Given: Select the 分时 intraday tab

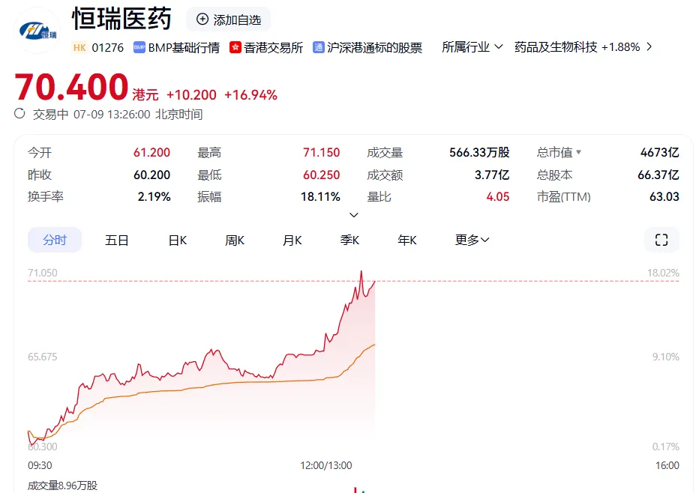Looking at the screenshot, I should 55,240.
